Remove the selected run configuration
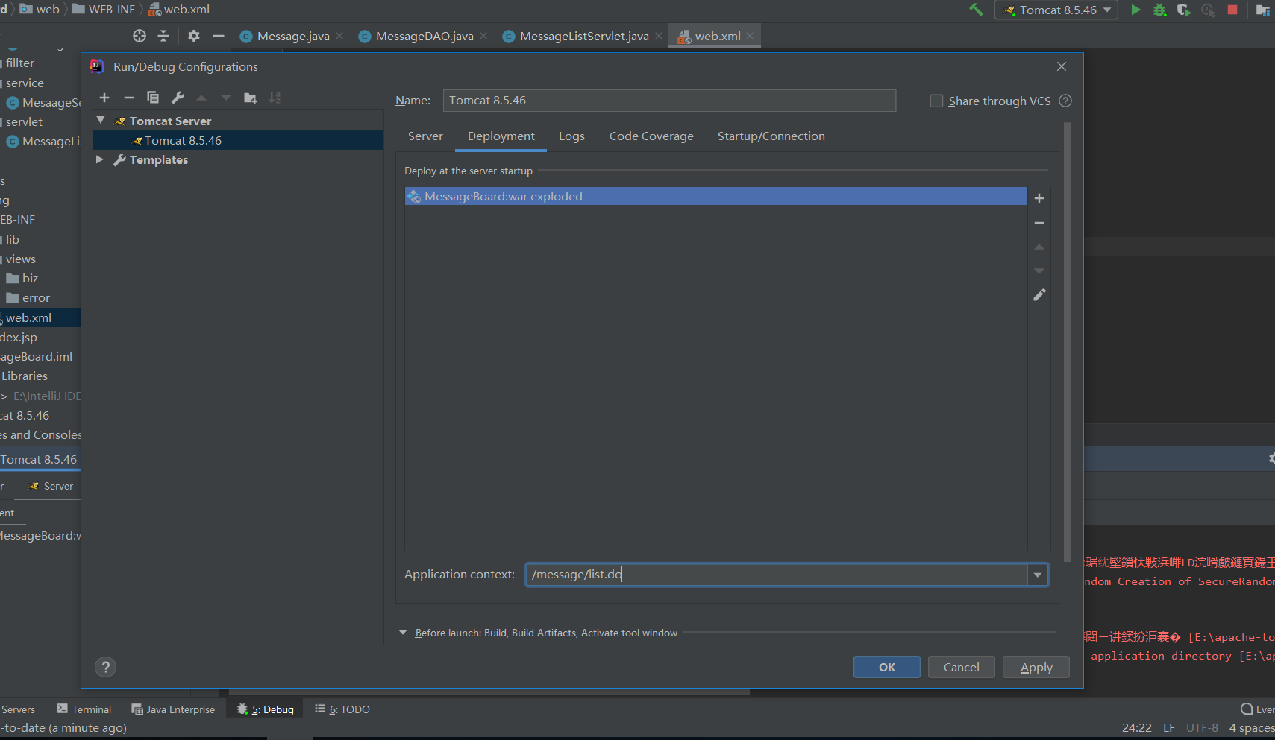This screenshot has height=740, width=1275. [x=129, y=98]
